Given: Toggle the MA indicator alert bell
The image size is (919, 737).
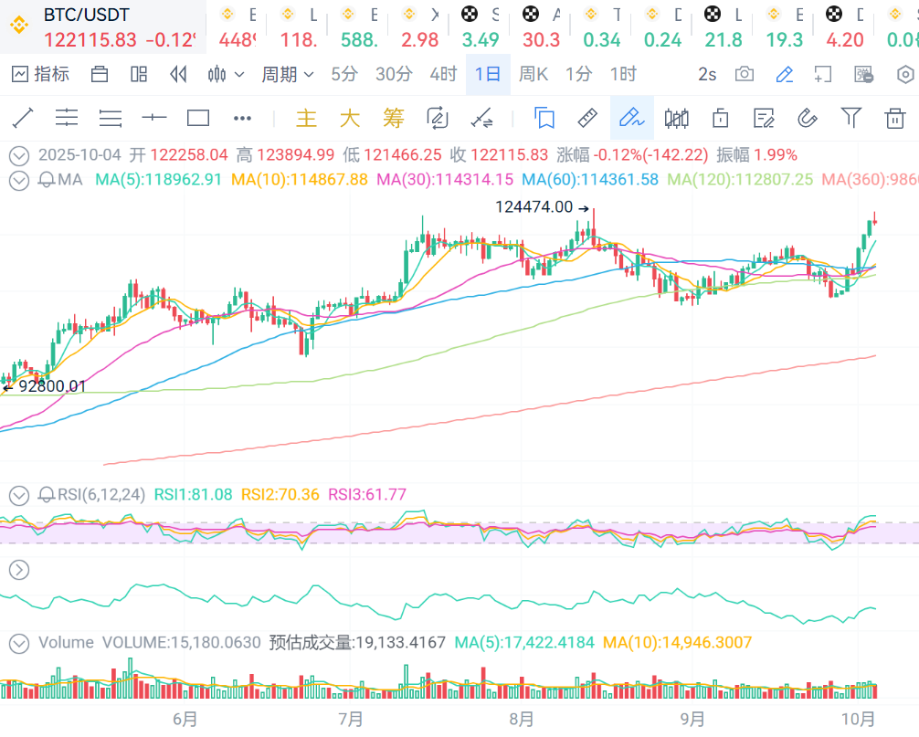Looking at the screenshot, I should pyautogui.click(x=46, y=180).
